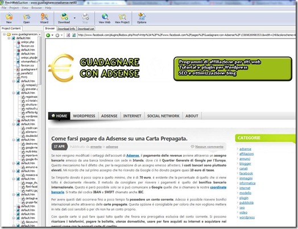The height and width of the screenshot is (229, 298).
Task: Select the doubleclick tree entry
Action: tap(31, 136)
